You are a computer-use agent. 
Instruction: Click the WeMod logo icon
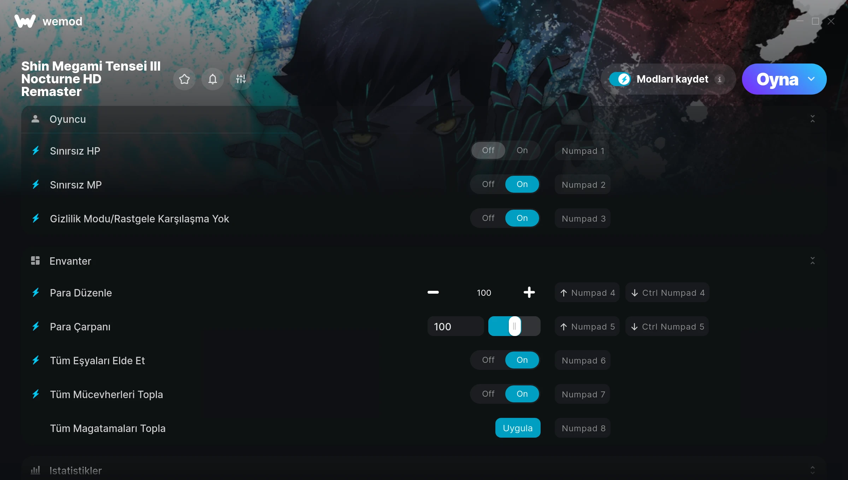point(25,21)
